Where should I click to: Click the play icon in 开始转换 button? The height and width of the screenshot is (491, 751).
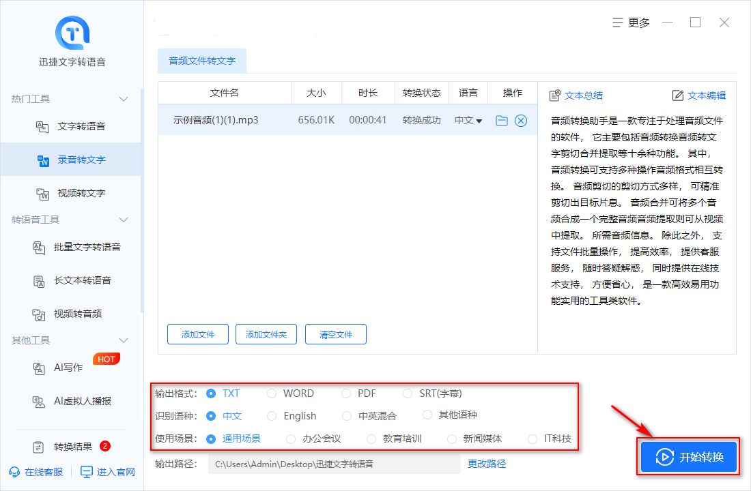(x=665, y=456)
